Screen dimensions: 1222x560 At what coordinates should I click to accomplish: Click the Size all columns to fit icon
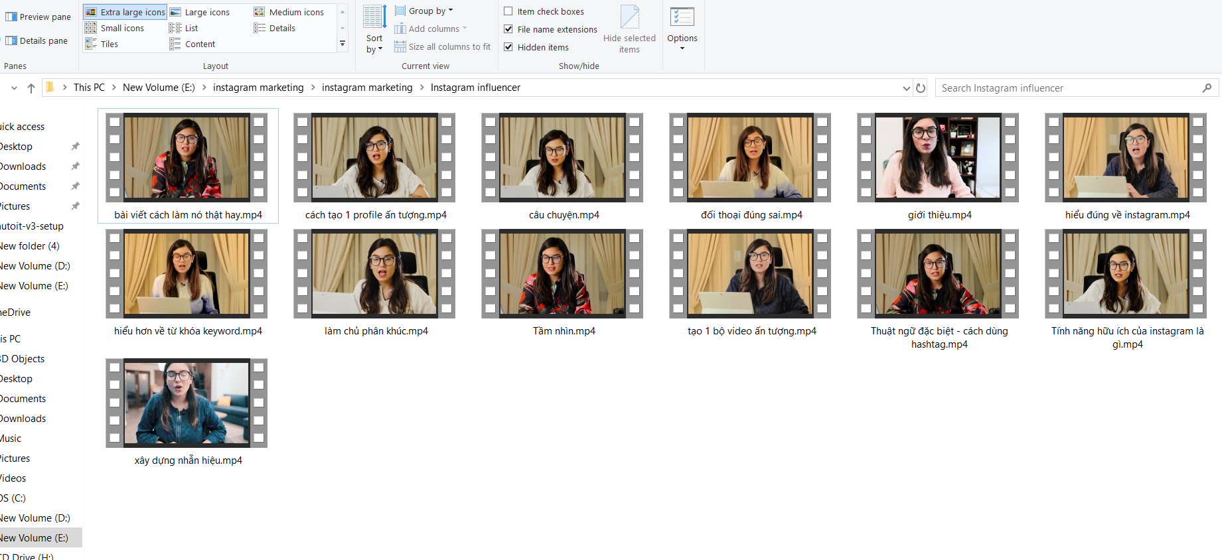click(400, 46)
